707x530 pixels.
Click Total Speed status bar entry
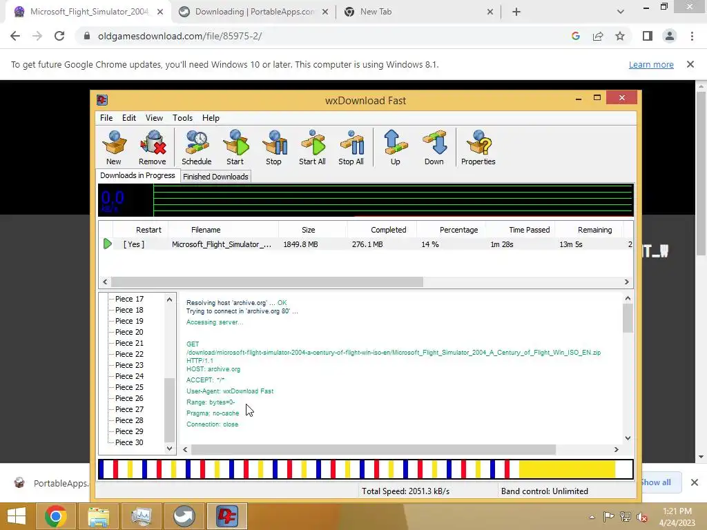(x=405, y=491)
